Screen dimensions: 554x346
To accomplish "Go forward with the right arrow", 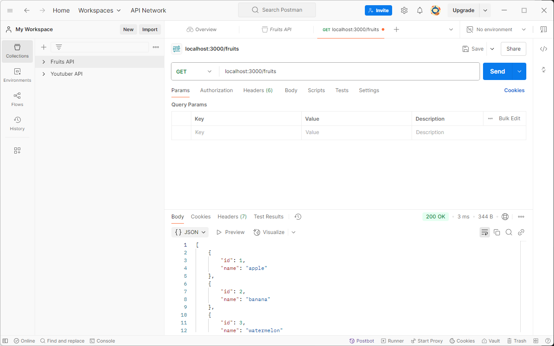I will click(42, 10).
